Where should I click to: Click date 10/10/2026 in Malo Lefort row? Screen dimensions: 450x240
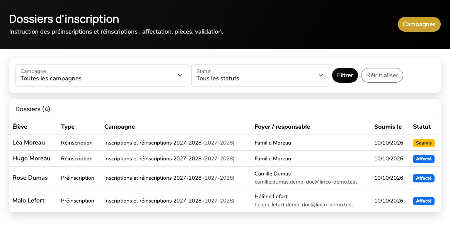[389, 201]
